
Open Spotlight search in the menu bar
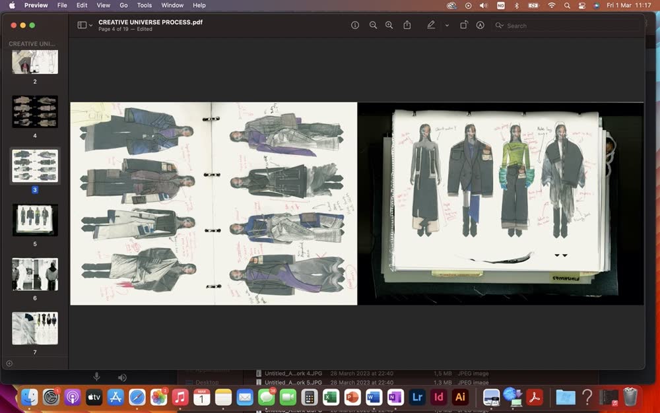point(567,5)
